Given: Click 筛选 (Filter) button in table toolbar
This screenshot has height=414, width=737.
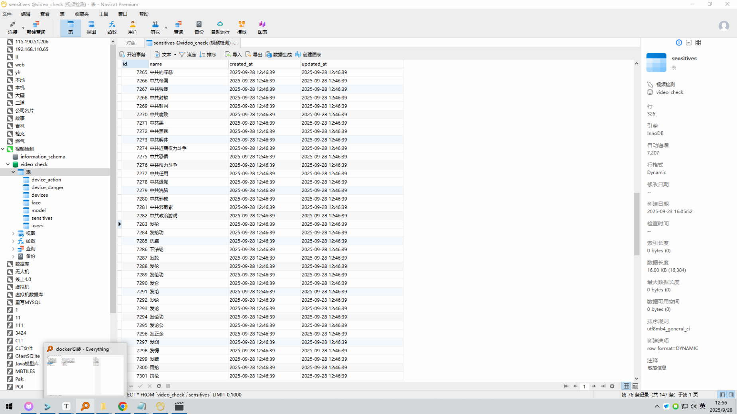Looking at the screenshot, I should [x=187, y=55].
